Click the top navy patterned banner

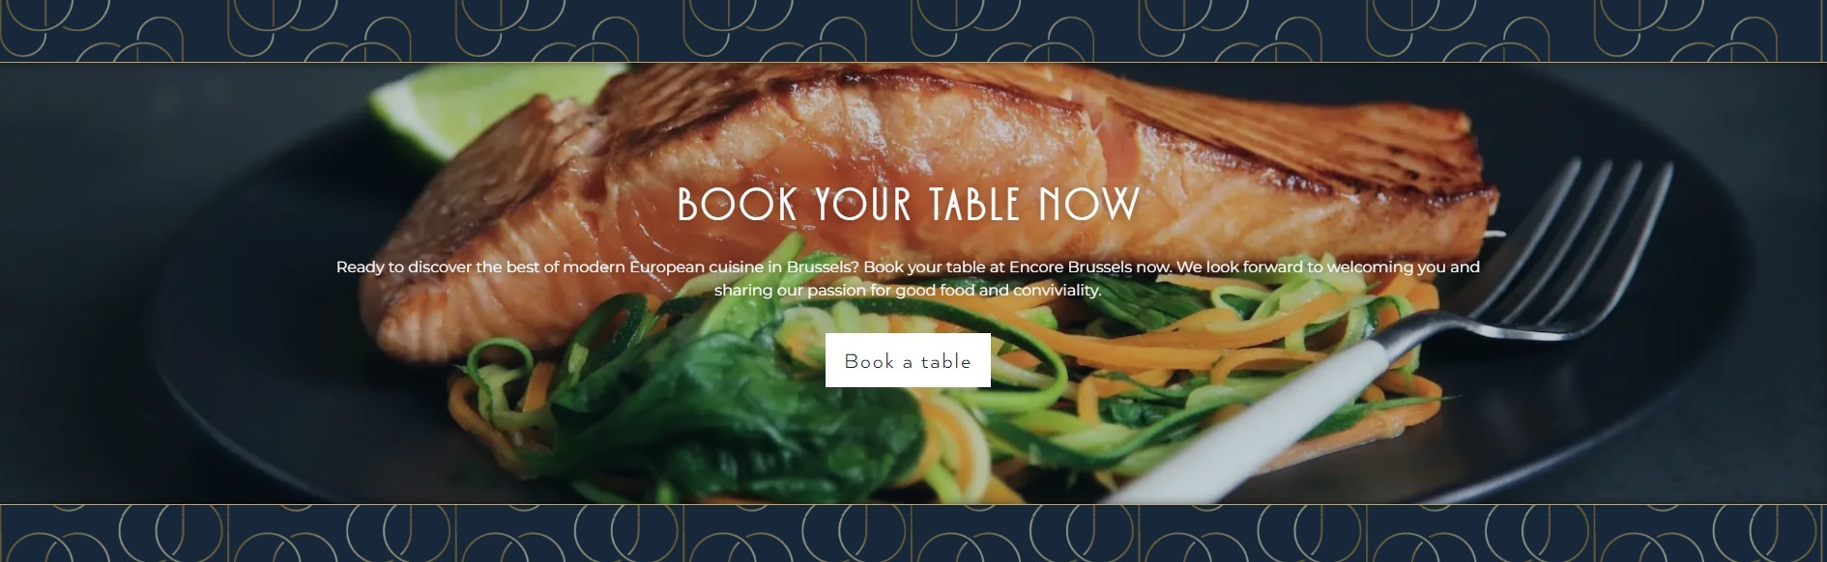coord(913,31)
